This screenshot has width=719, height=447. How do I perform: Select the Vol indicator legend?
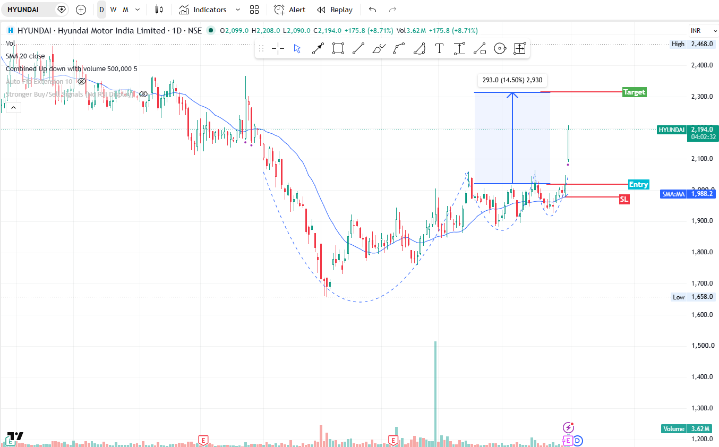point(11,43)
